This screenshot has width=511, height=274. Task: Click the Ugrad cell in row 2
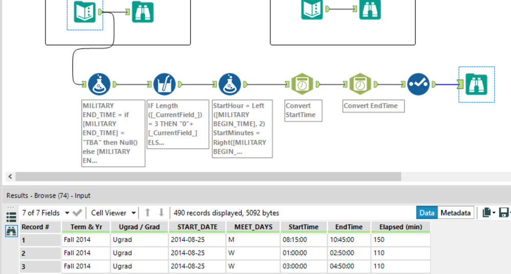click(139, 253)
